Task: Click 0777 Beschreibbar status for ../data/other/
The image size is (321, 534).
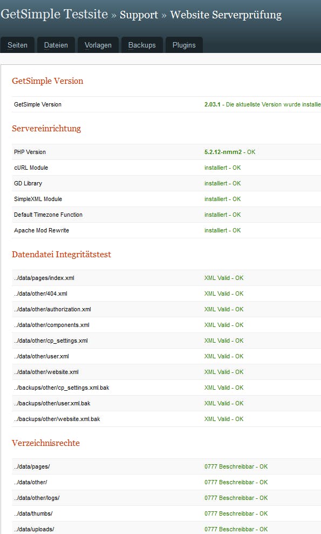Action: click(236, 483)
